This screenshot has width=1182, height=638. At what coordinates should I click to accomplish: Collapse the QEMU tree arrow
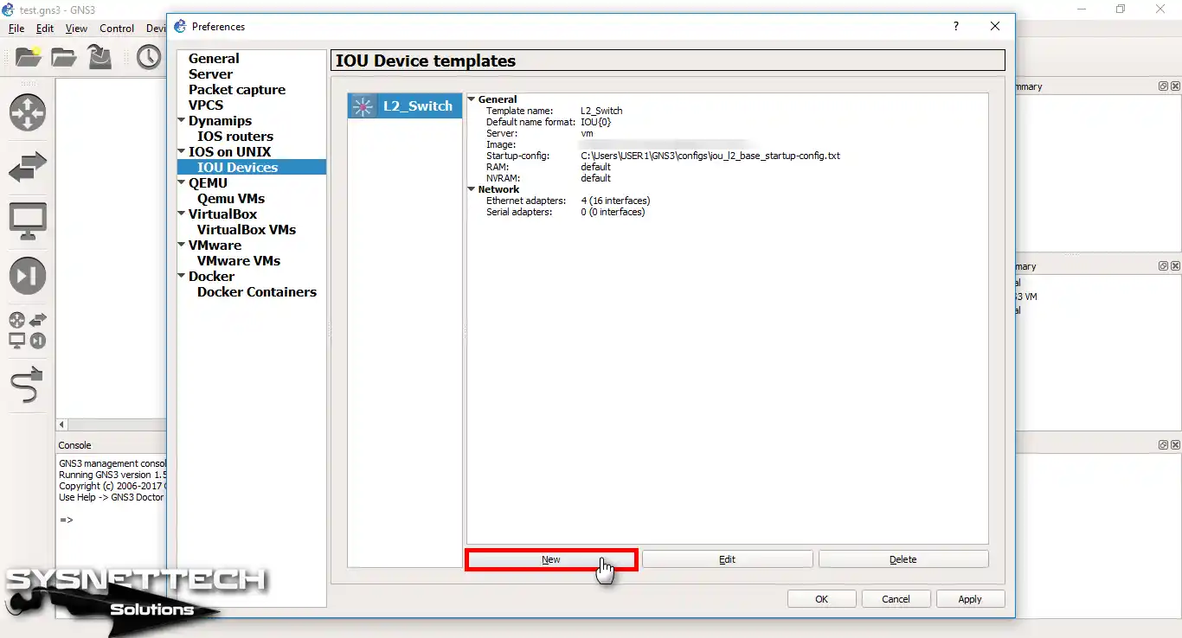click(182, 183)
